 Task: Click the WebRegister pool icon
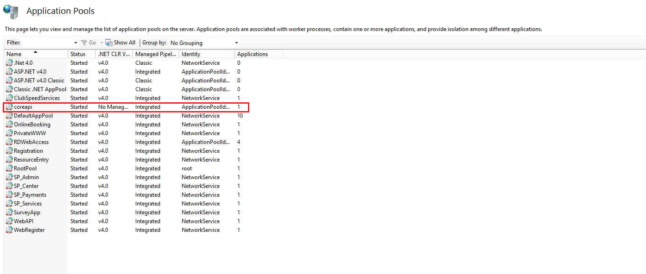(x=9, y=230)
